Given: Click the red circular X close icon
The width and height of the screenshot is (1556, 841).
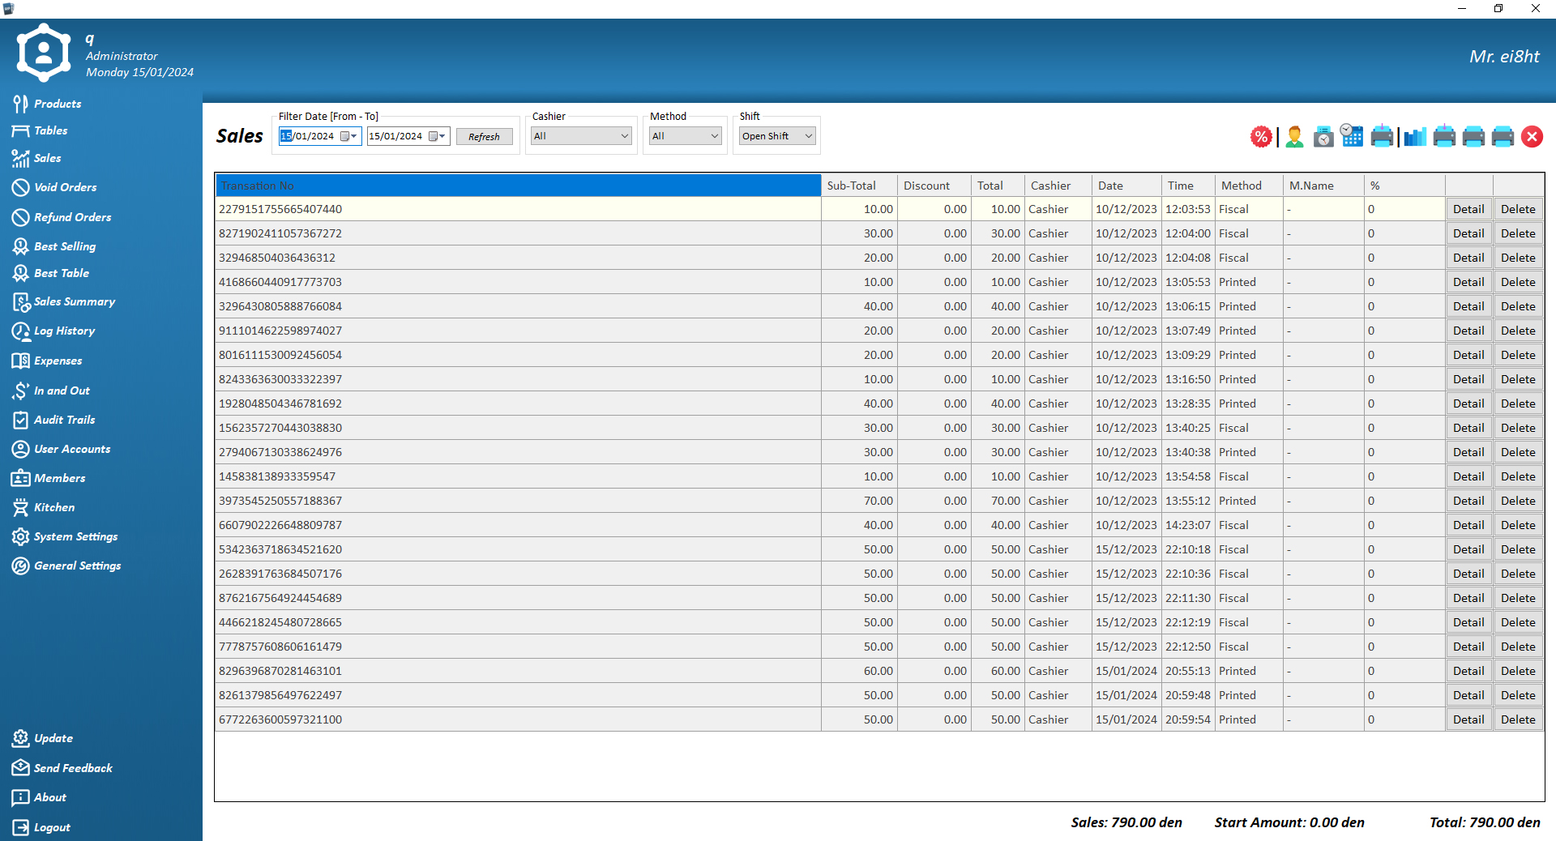Looking at the screenshot, I should click(x=1532, y=137).
